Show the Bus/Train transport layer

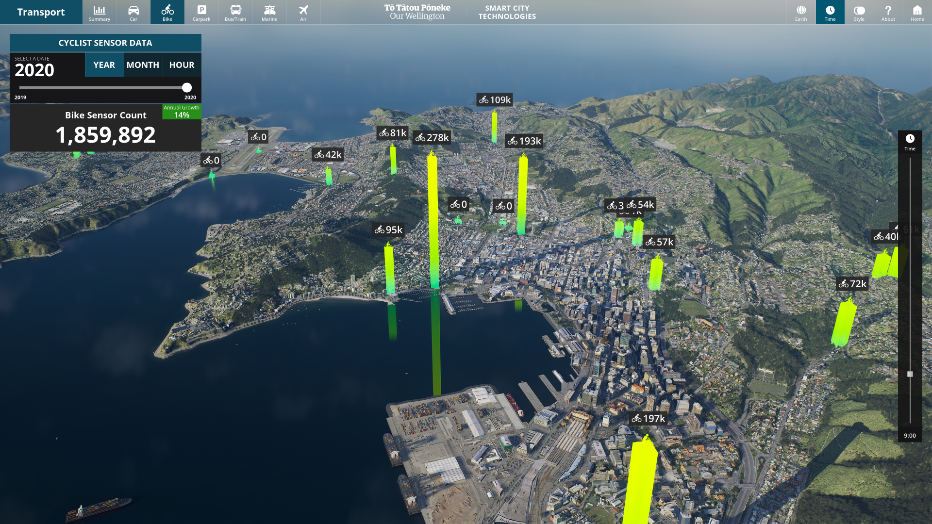point(235,12)
